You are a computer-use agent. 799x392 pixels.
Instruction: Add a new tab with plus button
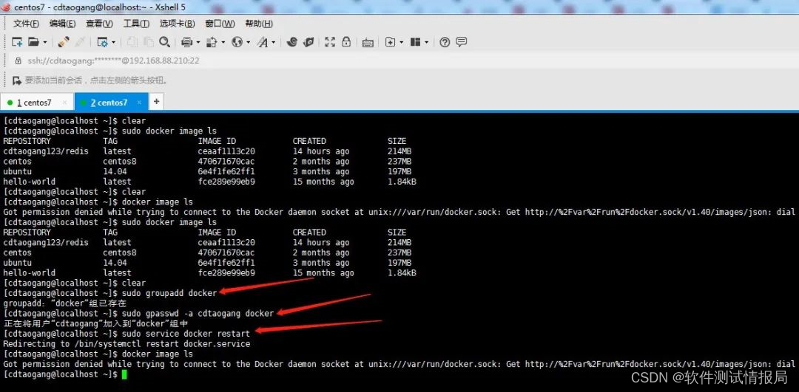coord(156,102)
